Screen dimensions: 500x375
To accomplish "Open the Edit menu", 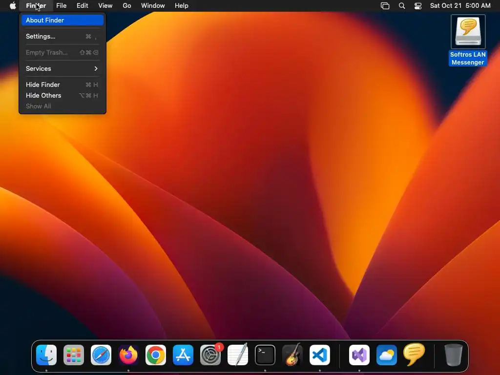I will point(82,6).
